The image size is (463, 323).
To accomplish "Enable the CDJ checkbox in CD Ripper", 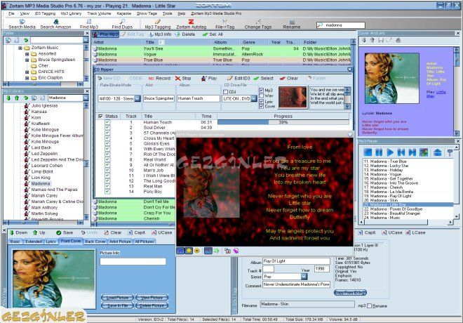I will tap(226, 91).
